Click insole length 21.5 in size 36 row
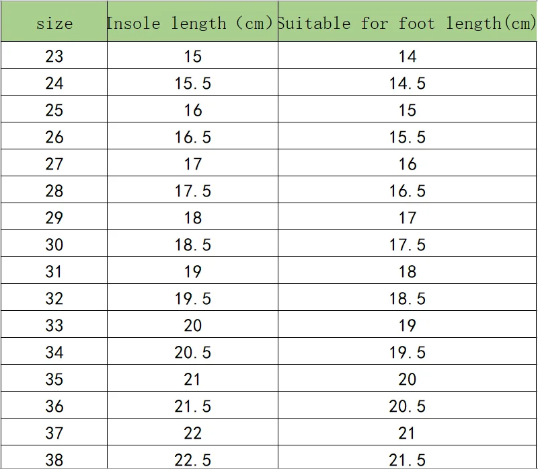 pos(192,406)
